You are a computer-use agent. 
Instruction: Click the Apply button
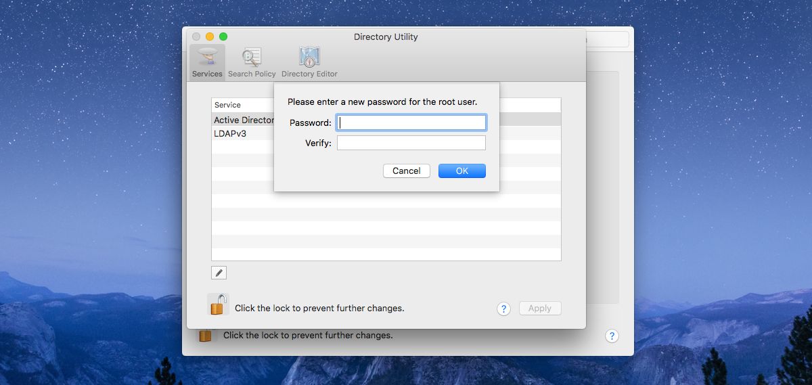tap(540, 309)
